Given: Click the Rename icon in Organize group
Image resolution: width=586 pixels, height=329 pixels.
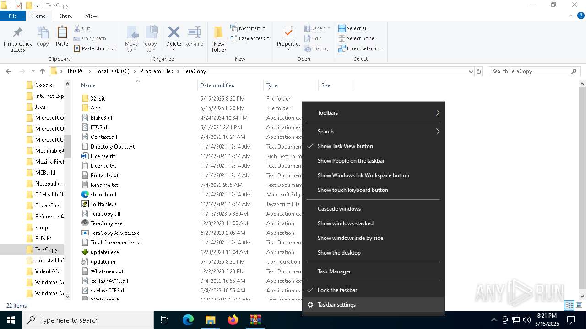Looking at the screenshot, I should (x=194, y=32).
